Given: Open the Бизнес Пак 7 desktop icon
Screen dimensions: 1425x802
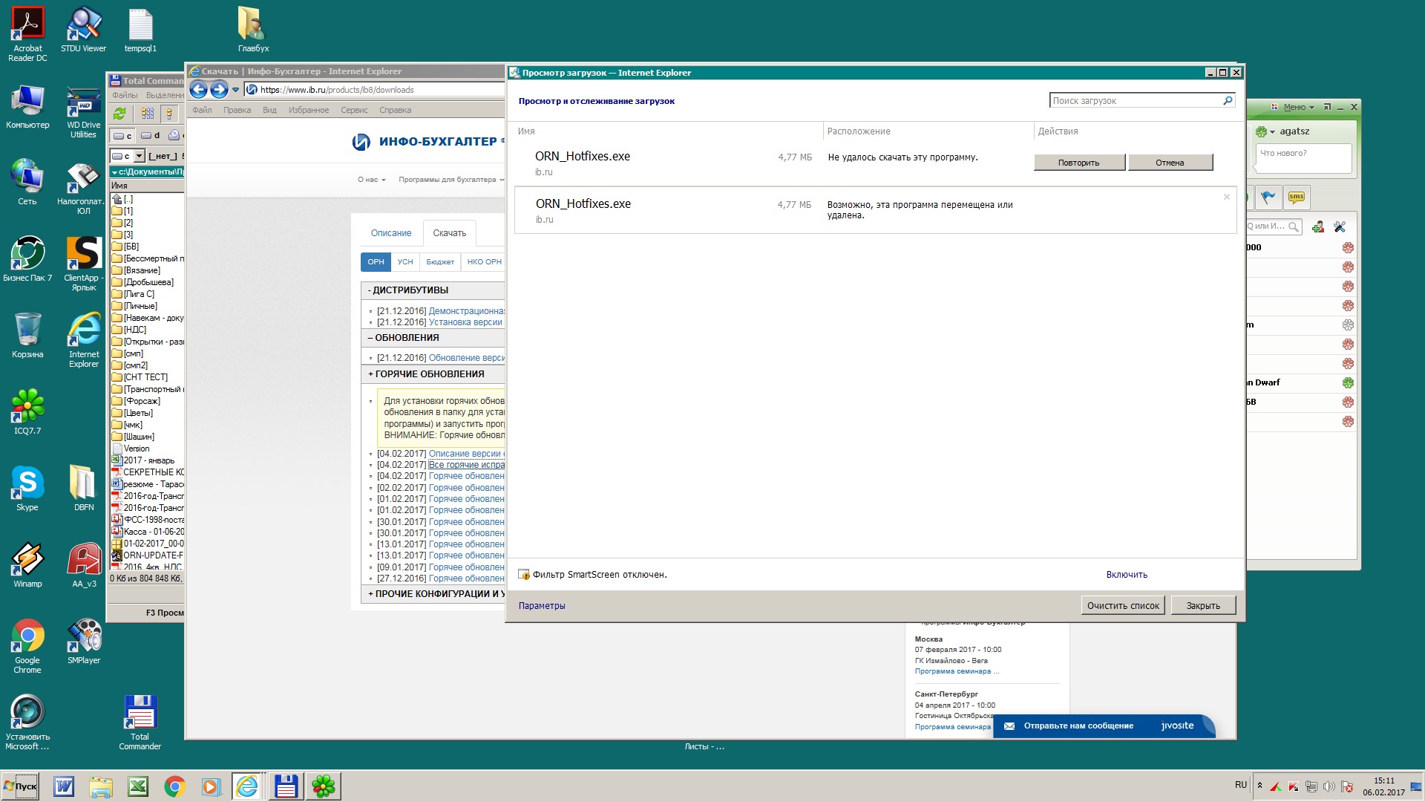Looking at the screenshot, I should [27, 258].
